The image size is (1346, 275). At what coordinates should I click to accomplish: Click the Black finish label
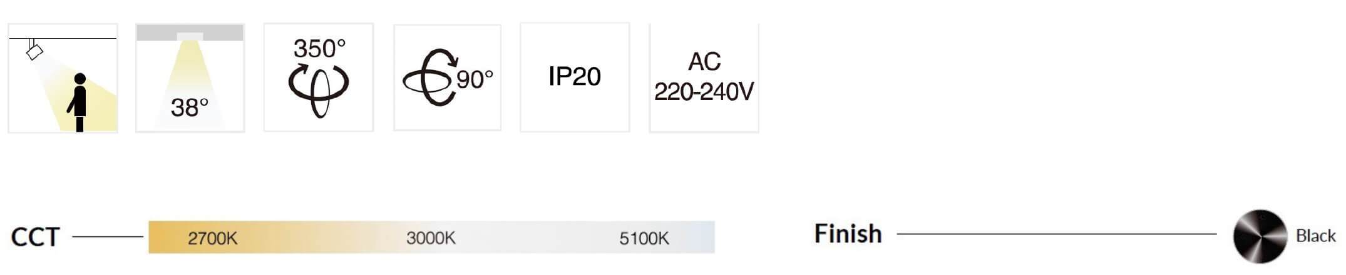point(1315,236)
